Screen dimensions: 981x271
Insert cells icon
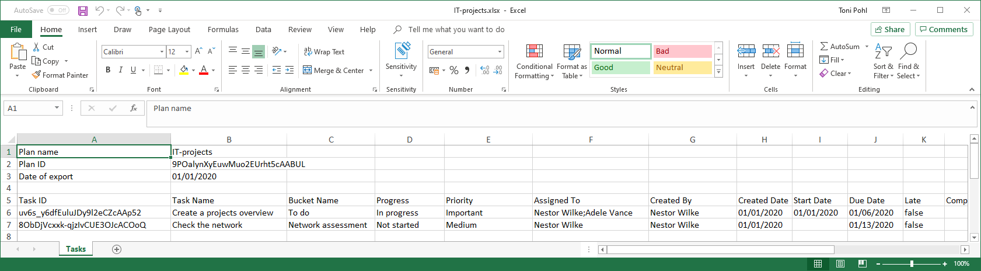tap(746, 51)
